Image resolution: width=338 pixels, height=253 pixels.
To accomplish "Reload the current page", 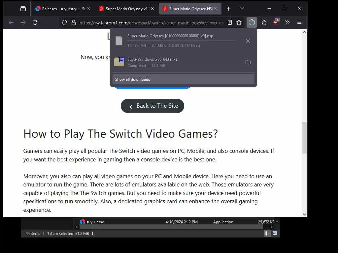I will tap(35, 22).
